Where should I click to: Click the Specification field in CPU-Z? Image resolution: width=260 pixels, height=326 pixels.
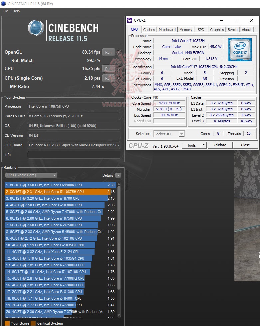(x=204, y=67)
